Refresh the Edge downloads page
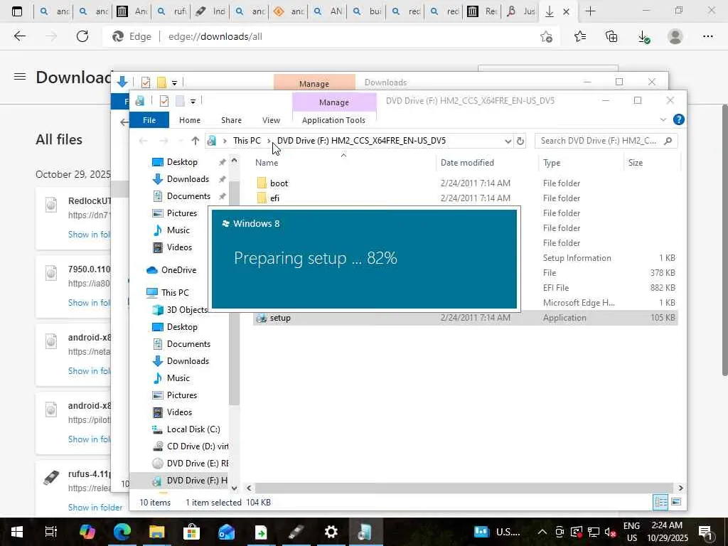The image size is (728, 546). (82, 36)
